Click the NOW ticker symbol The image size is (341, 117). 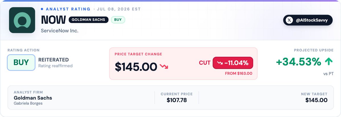click(53, 20)
